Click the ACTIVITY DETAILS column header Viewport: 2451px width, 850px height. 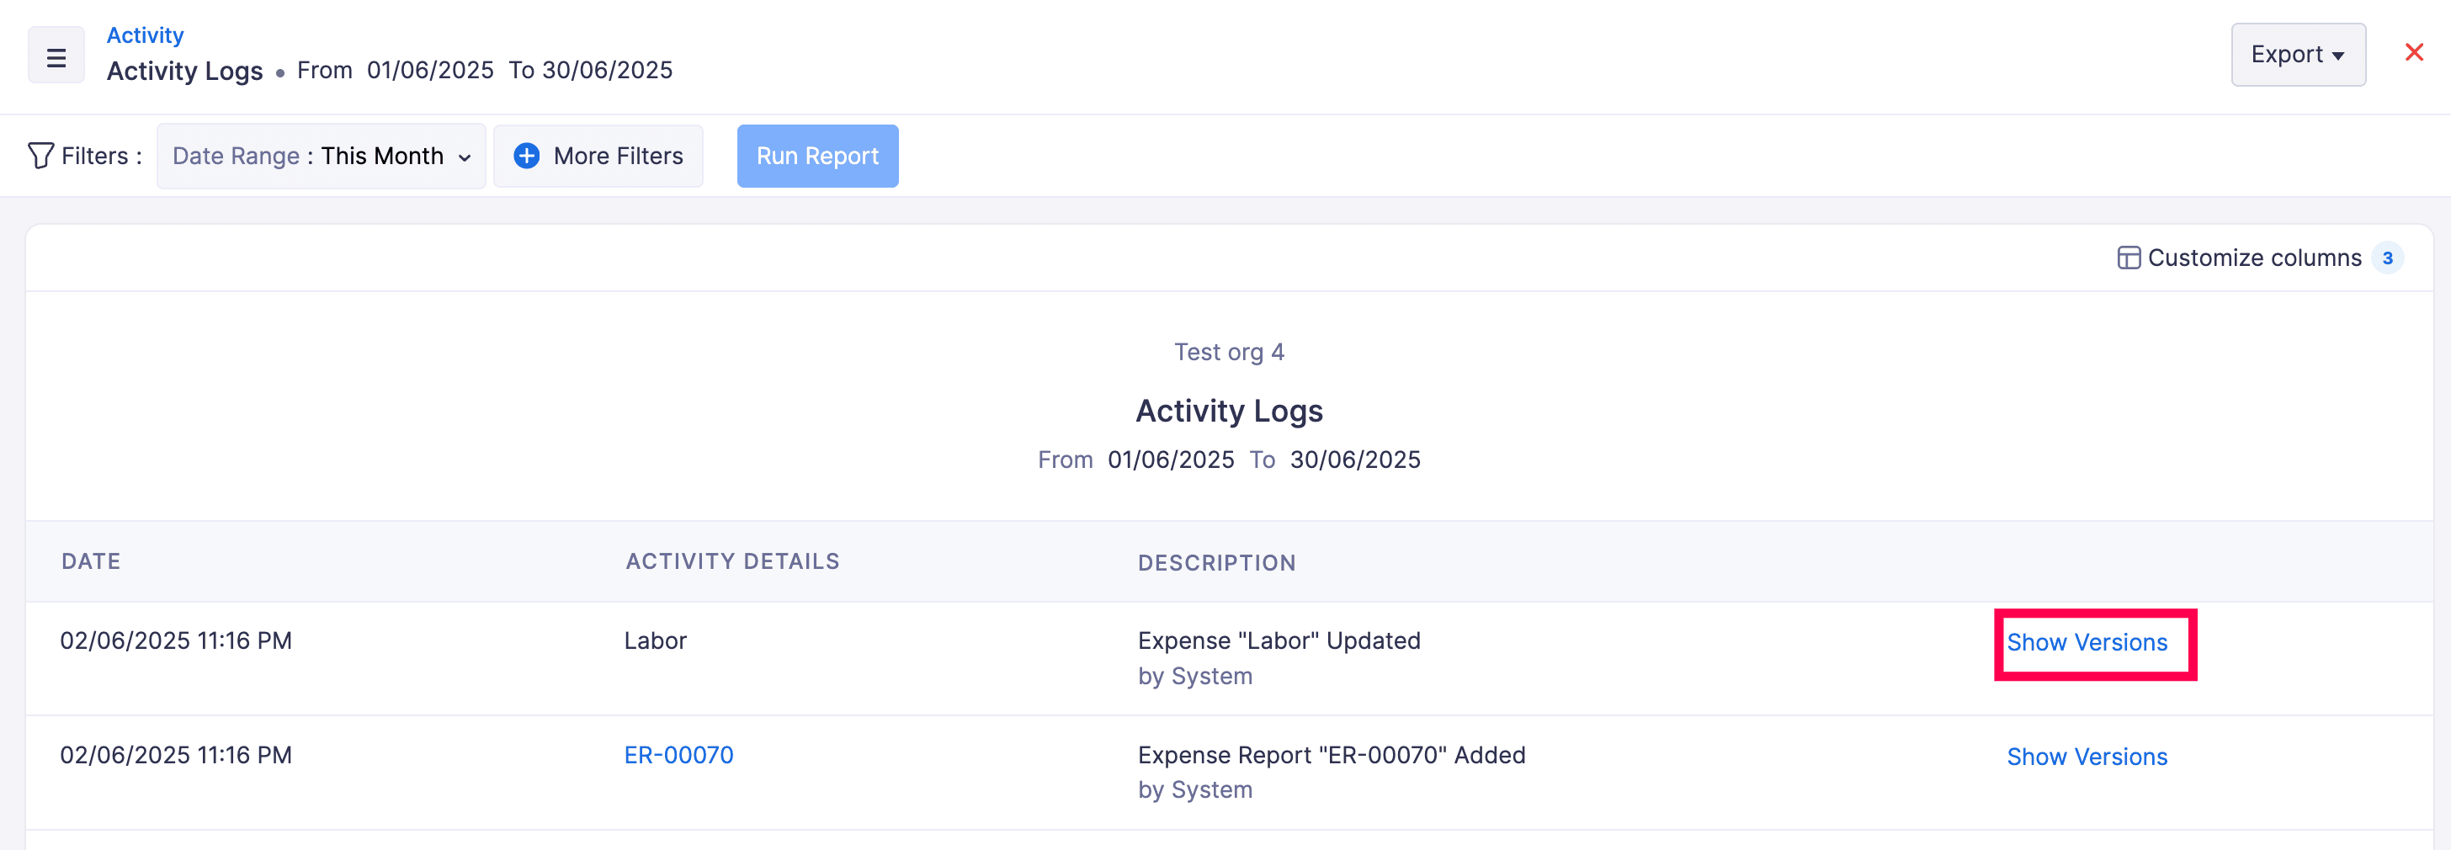(731, 561)
